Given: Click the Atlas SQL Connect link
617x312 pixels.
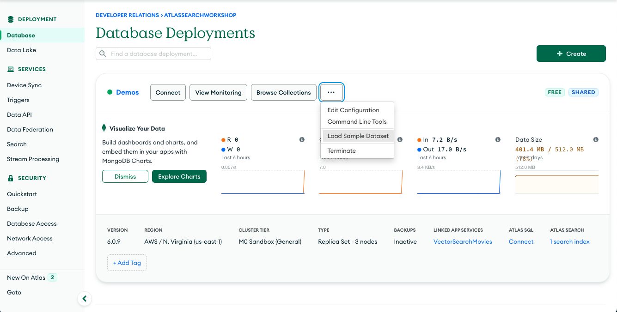Looking at the screenshot, I should point(521,242).
